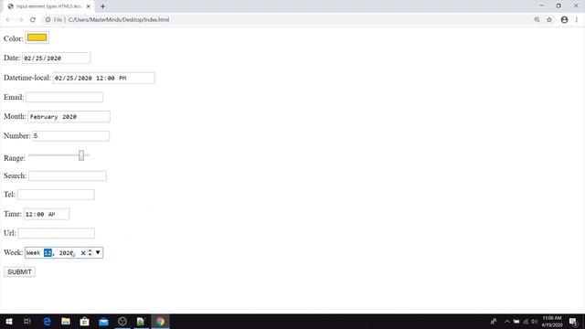This screenshot has width=585, height=329.
Task: Select the Month field showing February 2020
Action: point(69,117)
